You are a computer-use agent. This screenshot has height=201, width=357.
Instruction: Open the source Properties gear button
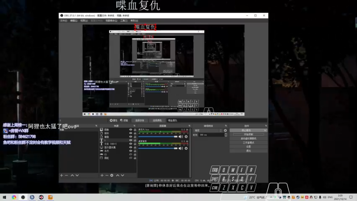pyautogui.click(x=113, y=120)
